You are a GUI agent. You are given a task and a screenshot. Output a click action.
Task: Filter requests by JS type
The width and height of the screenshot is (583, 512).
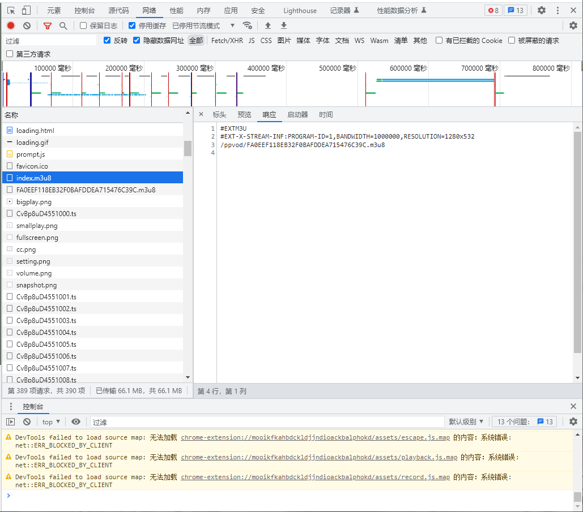pyautogui.click(x=252, y=41)
